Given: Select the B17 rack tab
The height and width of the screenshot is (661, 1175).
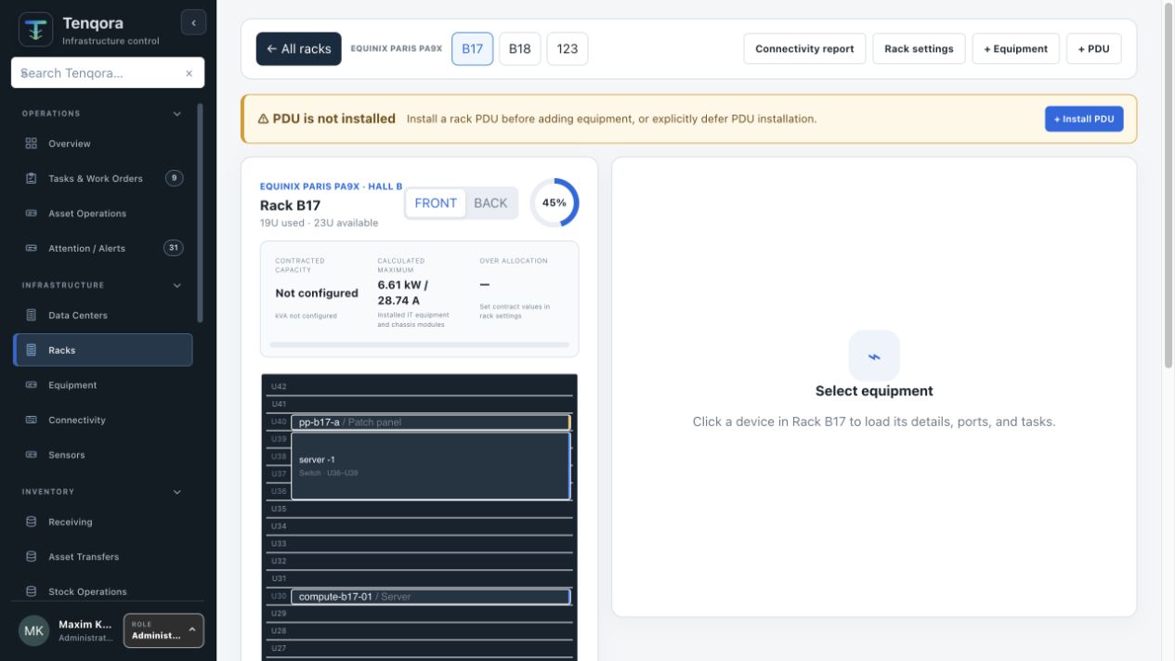Looking at the screenshot, I should tap(473, 49).
